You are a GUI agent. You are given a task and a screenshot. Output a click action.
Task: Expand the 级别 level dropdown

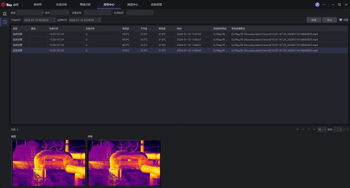tap(60, 13)
